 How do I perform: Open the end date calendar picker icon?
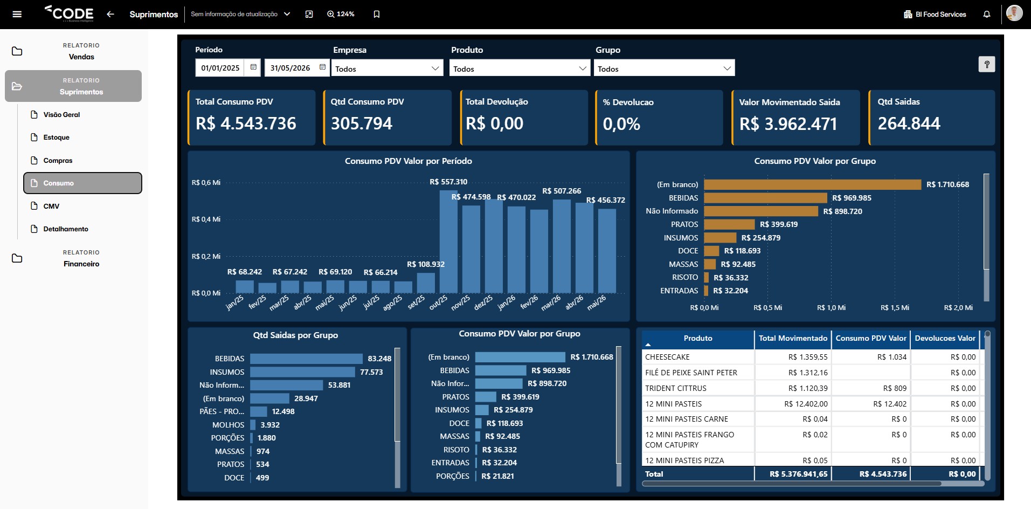[x=322, y=67]
